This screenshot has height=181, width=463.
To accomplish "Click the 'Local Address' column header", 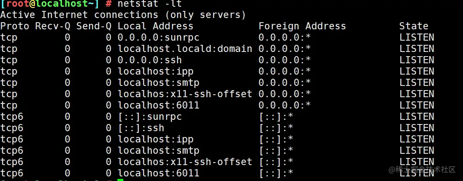I will [155, 26].
